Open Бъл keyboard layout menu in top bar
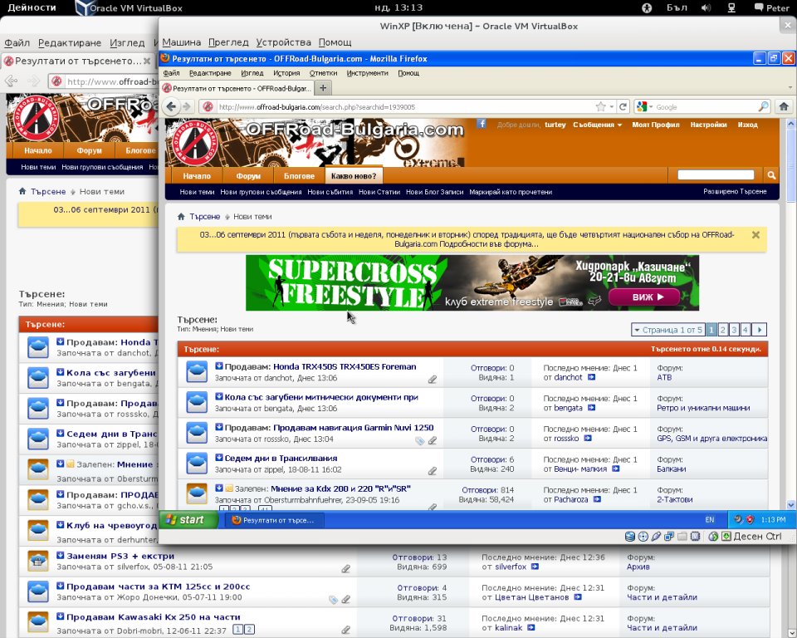Screen dimensions: 797x638 click(677, 7)
